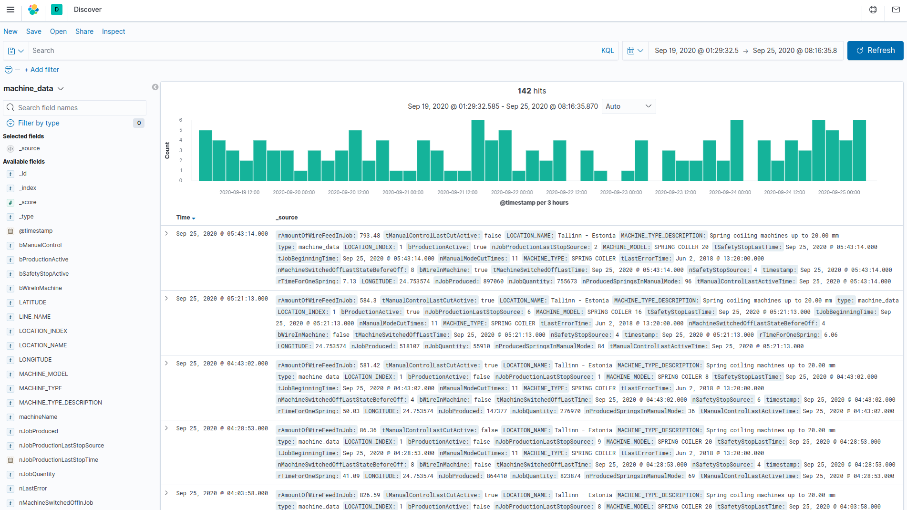Select the LOCATION_INDEX field
This screenshot has height=510, width=907.
pos(43,331)
